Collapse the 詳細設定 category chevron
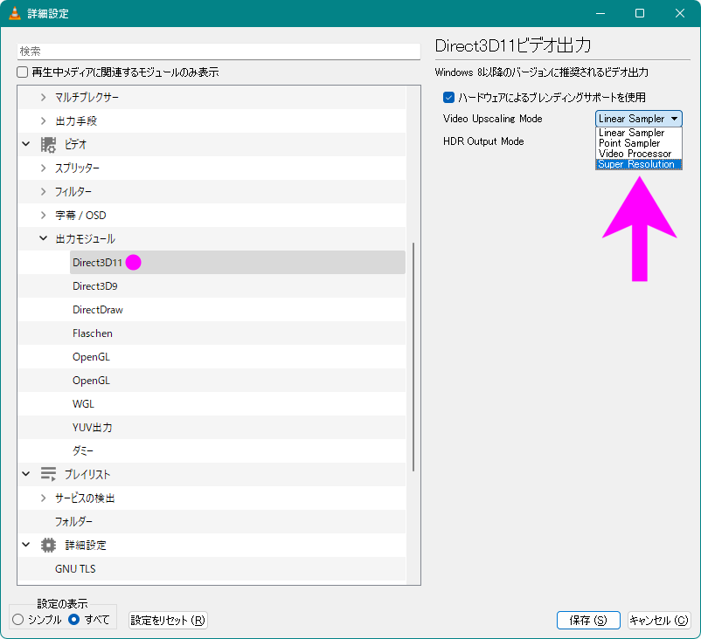This screenshot has width=701, height=639. click(26, 545)
